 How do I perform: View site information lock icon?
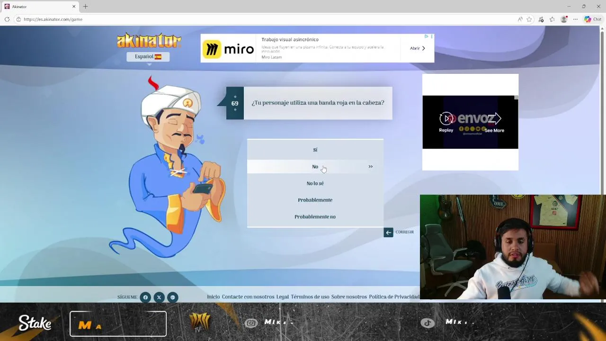[x=18, y=19]
